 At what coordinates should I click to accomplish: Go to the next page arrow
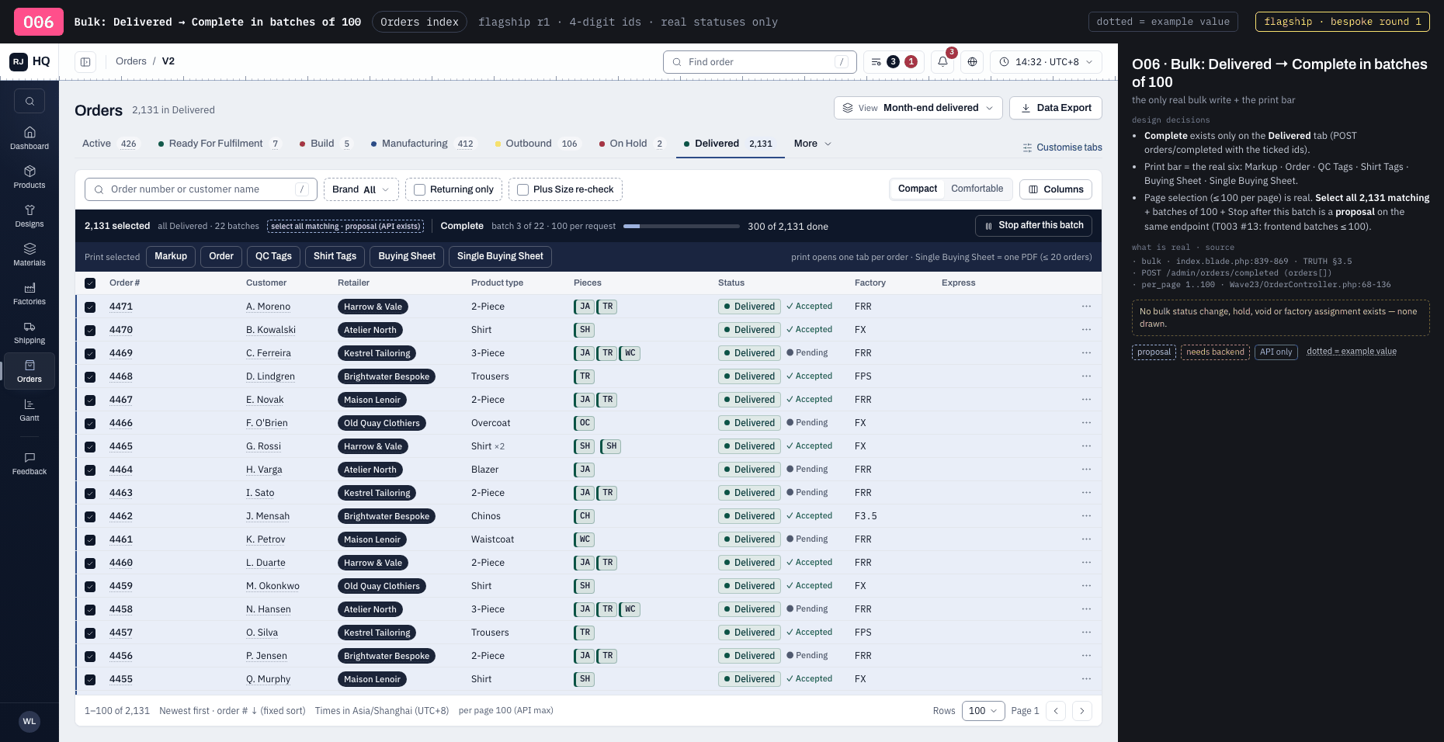click(1081, 710)
